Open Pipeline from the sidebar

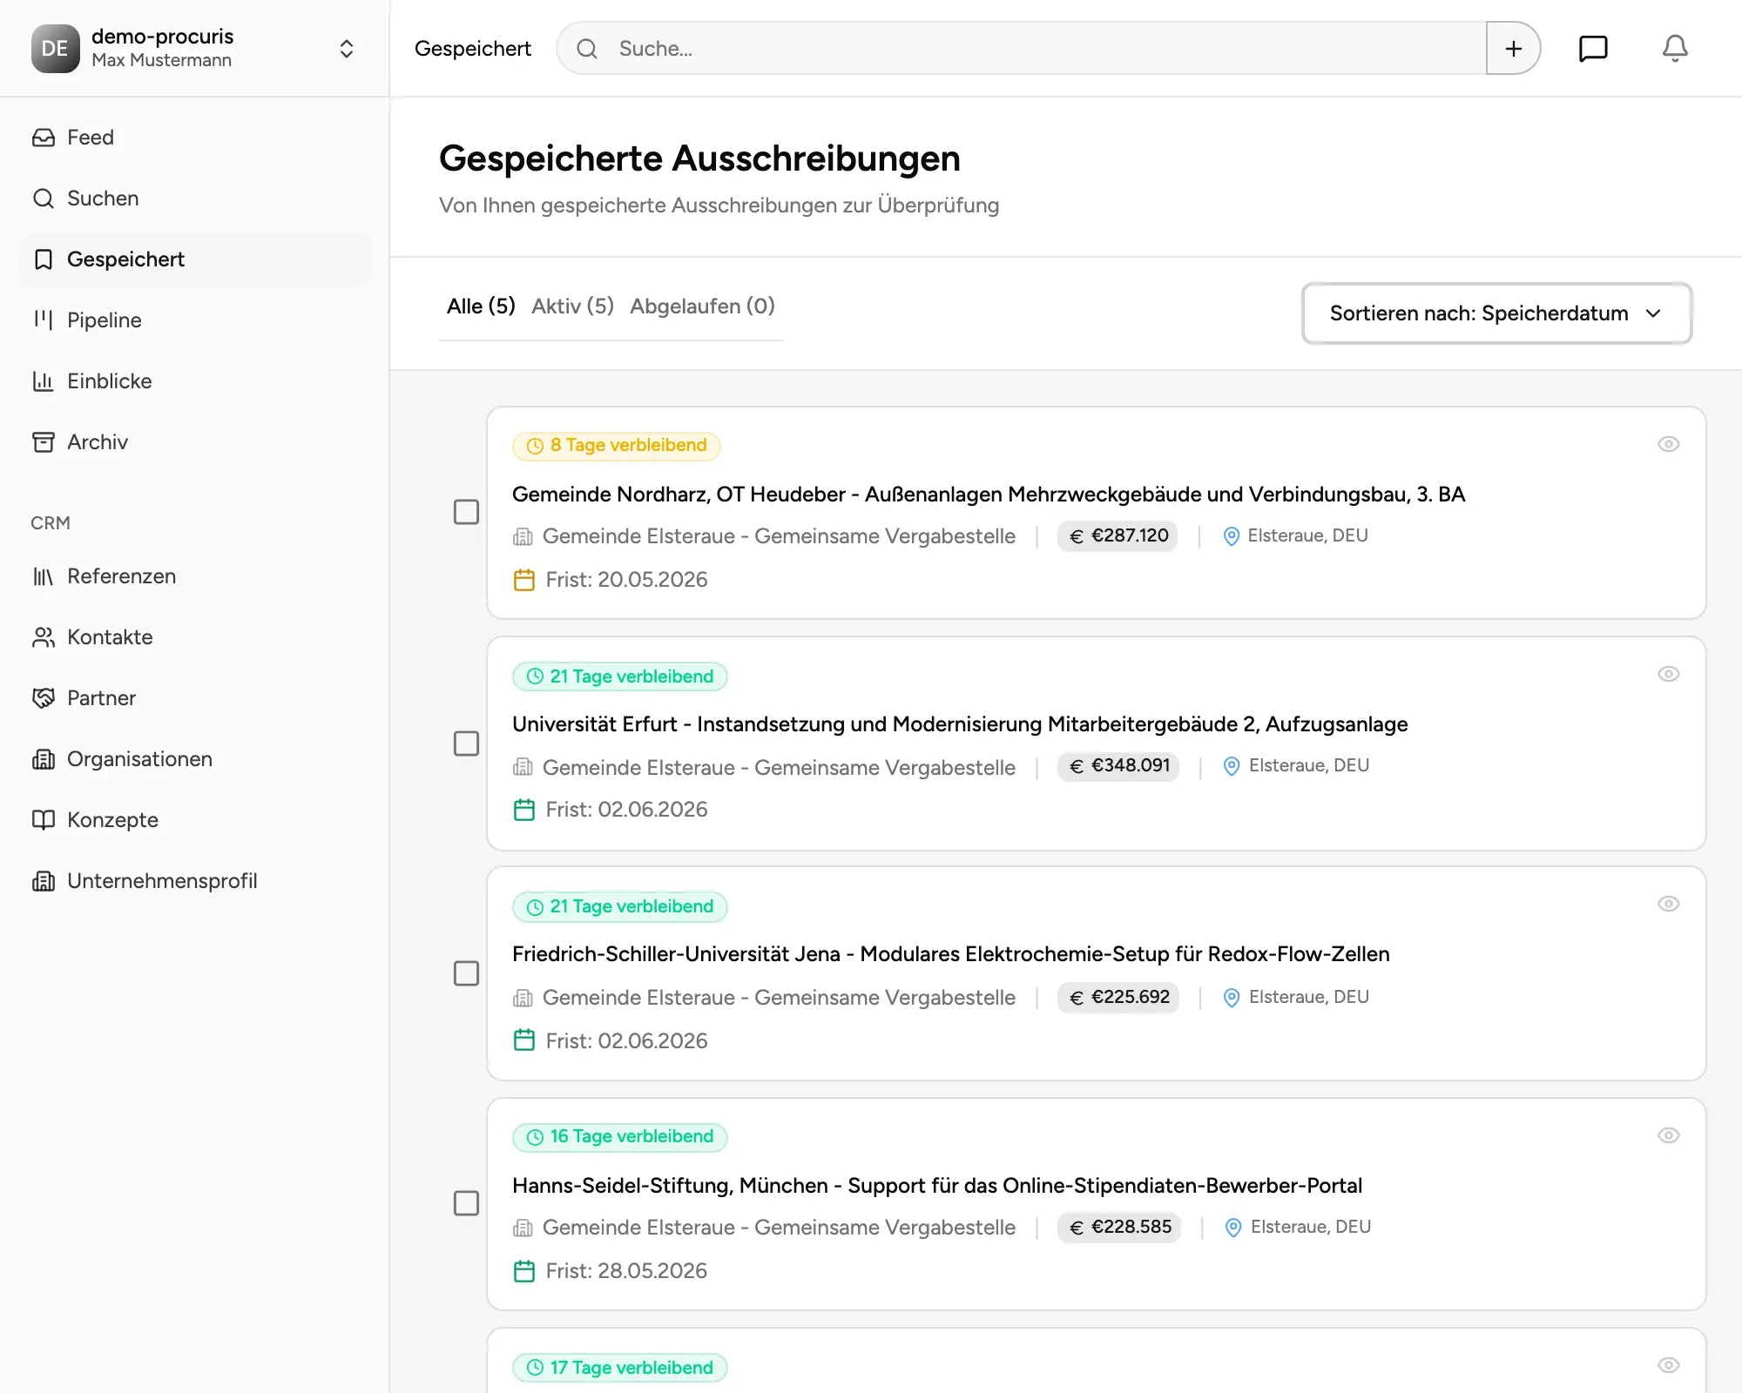coord(195,320)
